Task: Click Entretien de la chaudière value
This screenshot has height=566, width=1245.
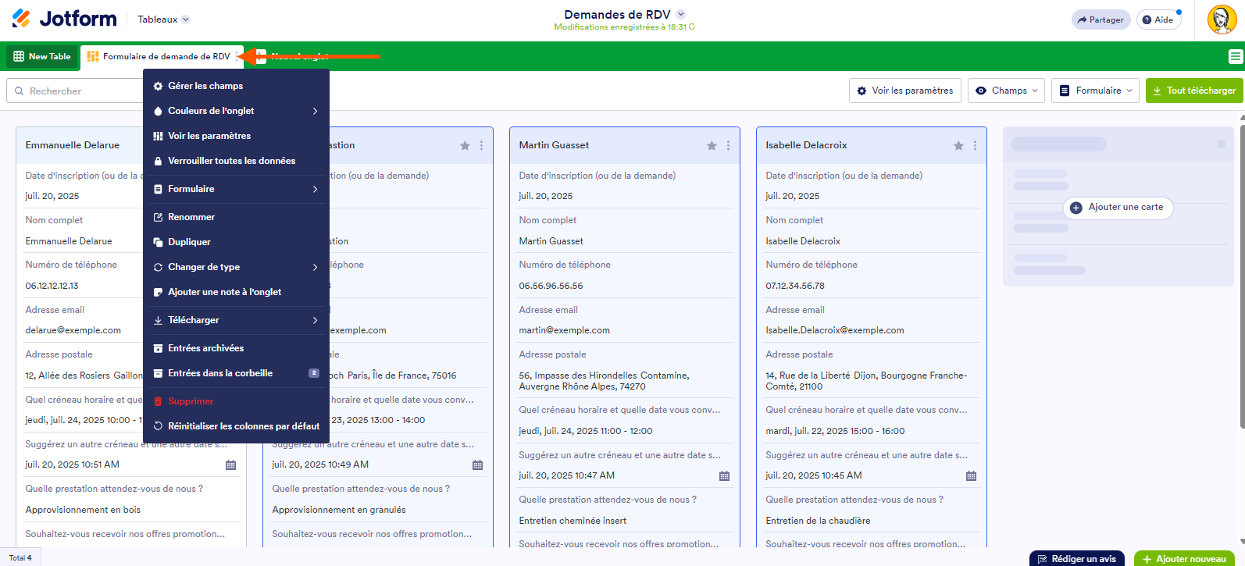Action: [x=818, y=521]
